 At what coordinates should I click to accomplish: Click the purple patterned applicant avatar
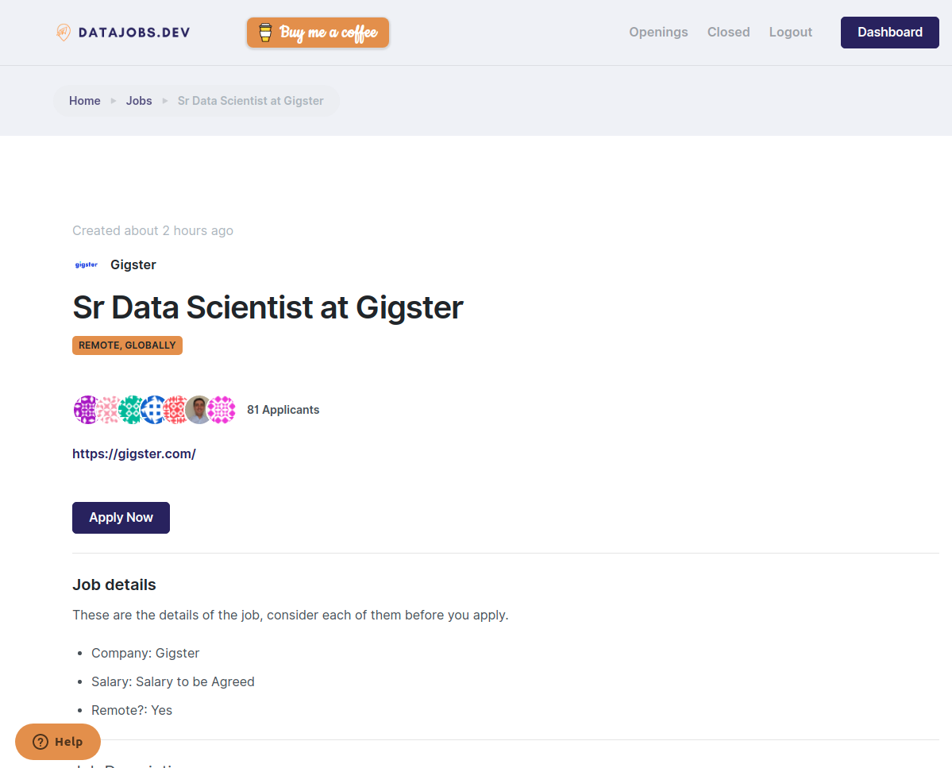[x=87, y=410]
